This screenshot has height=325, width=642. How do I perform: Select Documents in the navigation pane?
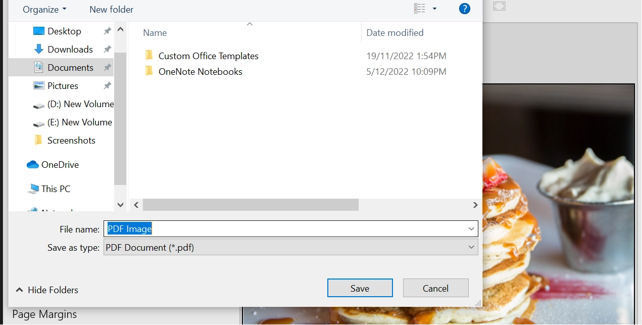(70, 67)
